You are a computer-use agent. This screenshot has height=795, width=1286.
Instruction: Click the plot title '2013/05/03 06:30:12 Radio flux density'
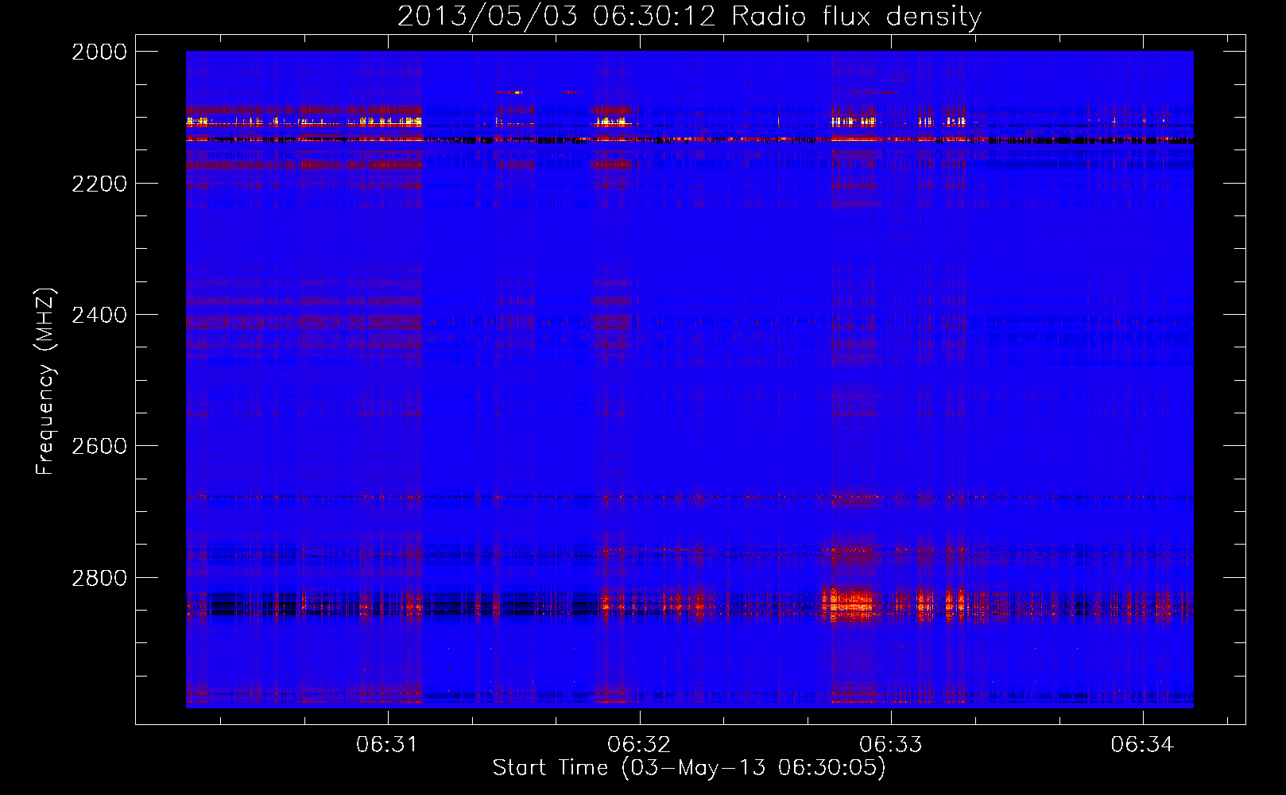(x=689, y=17)
